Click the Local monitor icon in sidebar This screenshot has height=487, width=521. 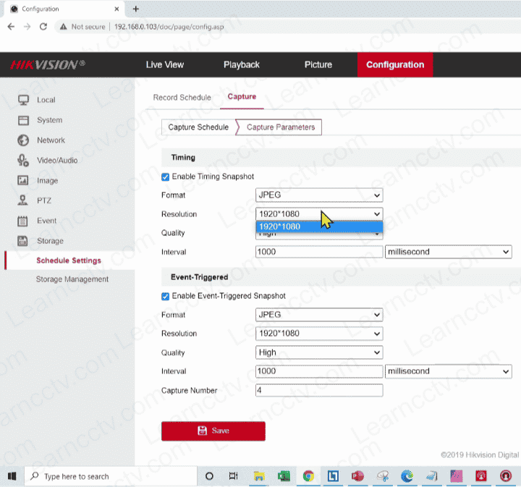point(23,100)
